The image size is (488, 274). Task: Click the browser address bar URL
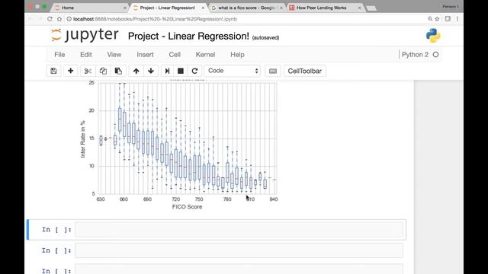pyautogui.click(x=155, y=19)
